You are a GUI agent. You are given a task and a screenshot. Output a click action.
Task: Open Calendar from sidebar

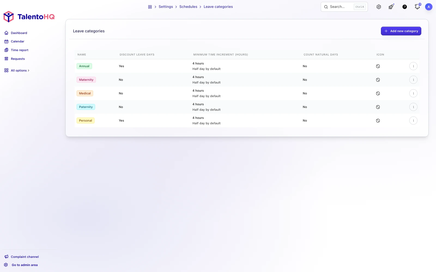[x=17, y=41]
